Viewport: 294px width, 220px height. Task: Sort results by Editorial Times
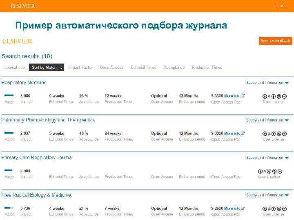(x=144, y=67)
